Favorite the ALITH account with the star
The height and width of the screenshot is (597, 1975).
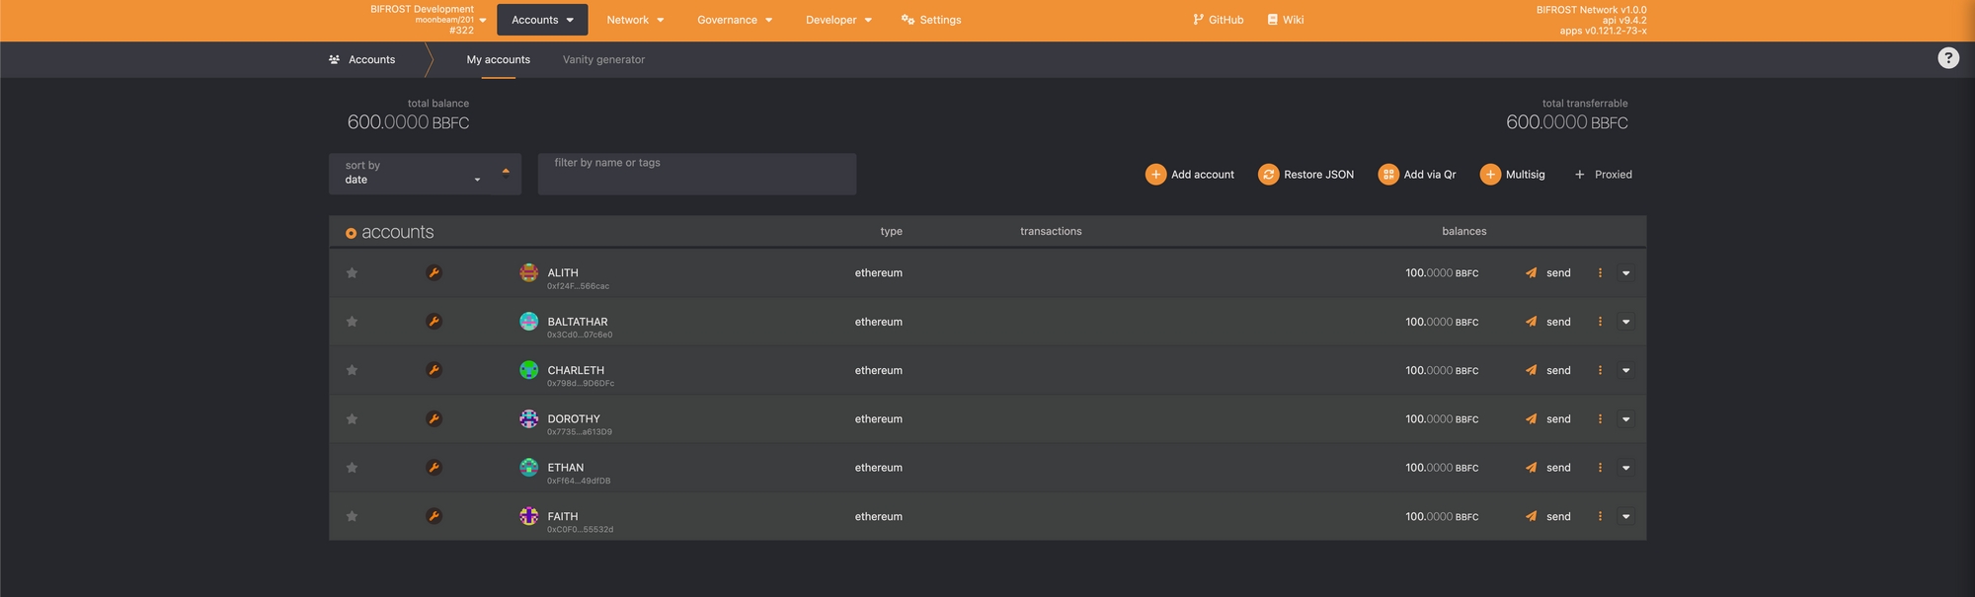(352, 273)
